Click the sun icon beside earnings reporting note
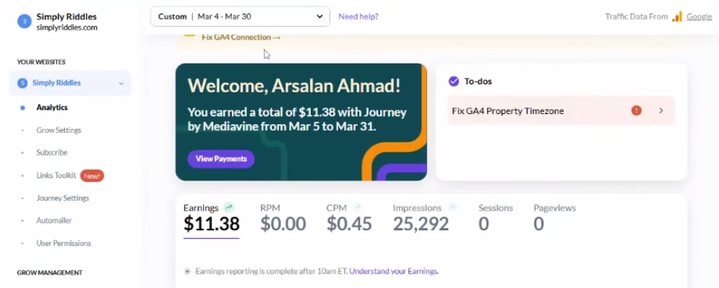Screen dimensions: 719x288 [187, 271]
